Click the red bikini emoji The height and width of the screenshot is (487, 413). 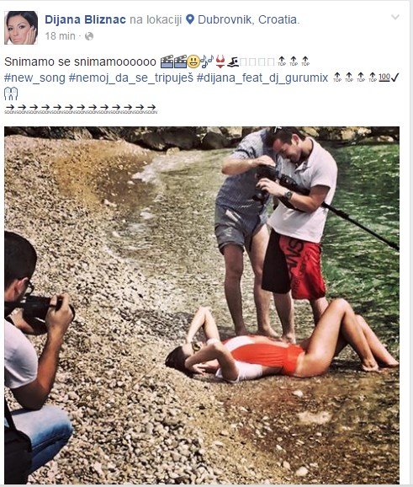pyautogui.click(x=220, y=62)
